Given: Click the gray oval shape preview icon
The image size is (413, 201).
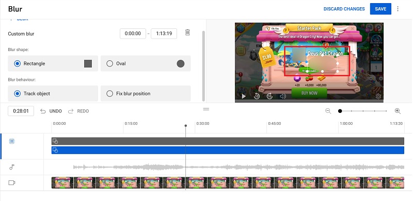Looking at the screenshot, I should 180,63.
